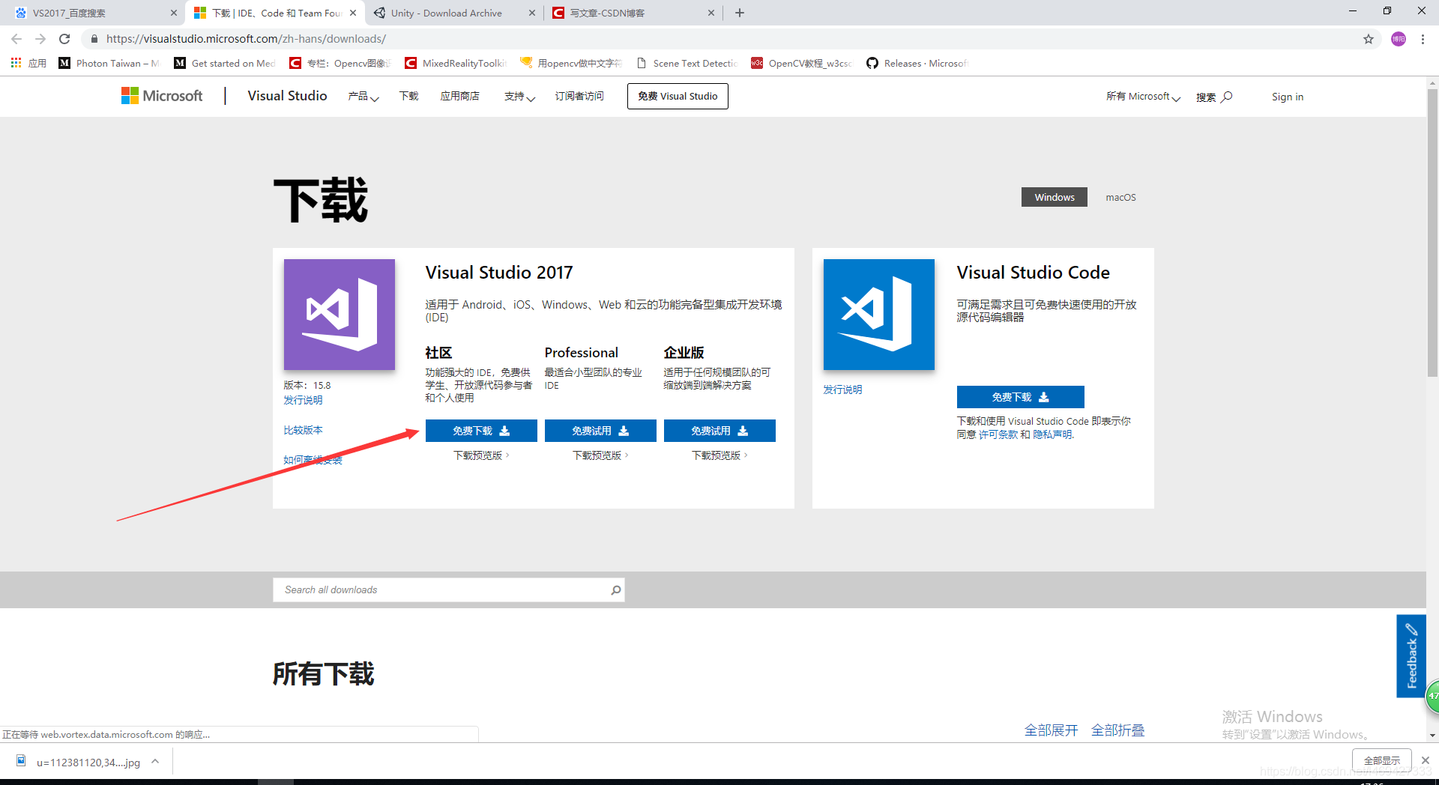The height and width of the screenshot is (785, 1439).
Task: Switch to the Unity Download Archive tab
Action: tap(447, 13)
